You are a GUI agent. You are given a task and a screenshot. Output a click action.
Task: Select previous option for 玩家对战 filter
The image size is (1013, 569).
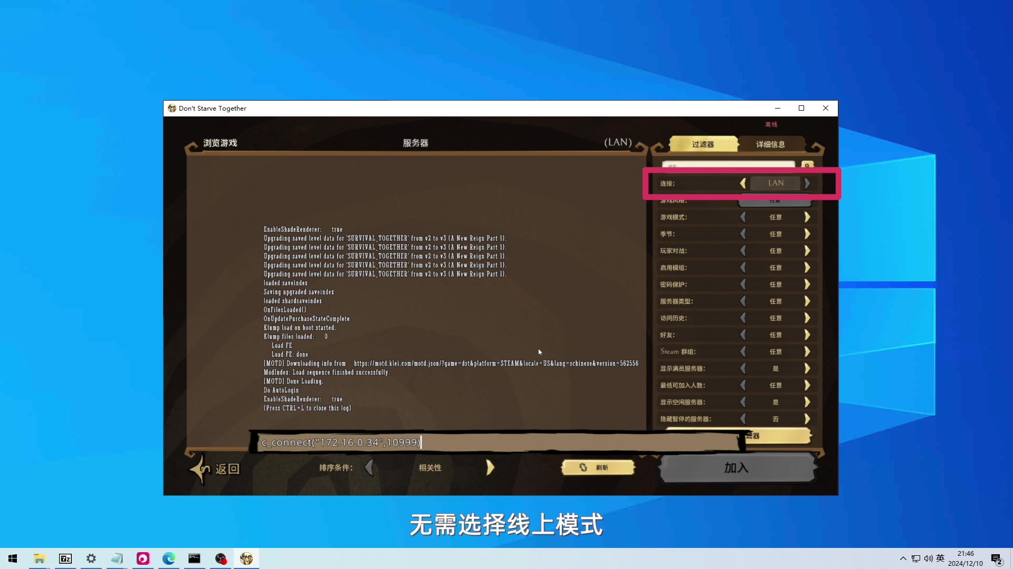click(x=743, y=251)
